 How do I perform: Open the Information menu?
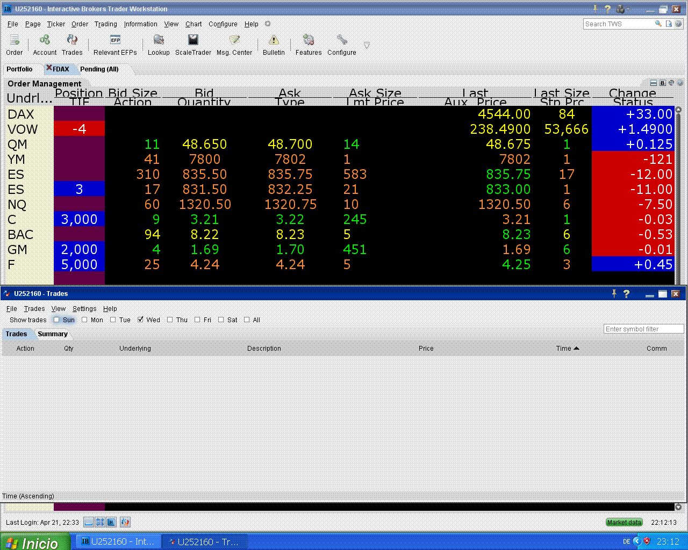[141, 24]
